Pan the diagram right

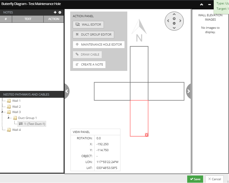(180, 21)
